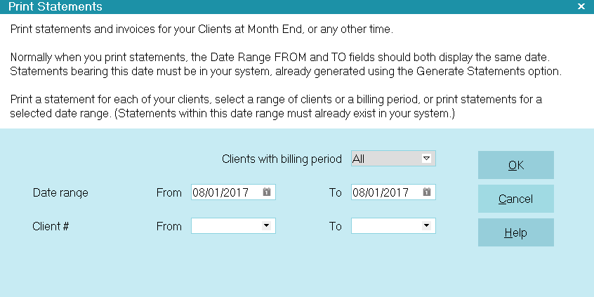Click the Client # label

click(51, 226)
